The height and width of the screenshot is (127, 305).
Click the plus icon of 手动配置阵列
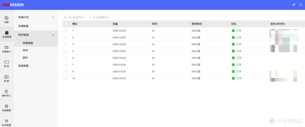(x=90, y=17)
